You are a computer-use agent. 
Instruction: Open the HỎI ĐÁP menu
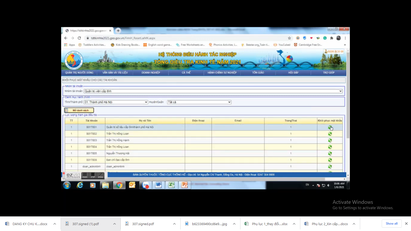294,73
